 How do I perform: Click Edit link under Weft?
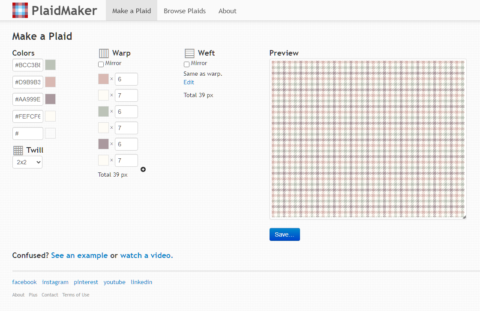tap(189, 82)
